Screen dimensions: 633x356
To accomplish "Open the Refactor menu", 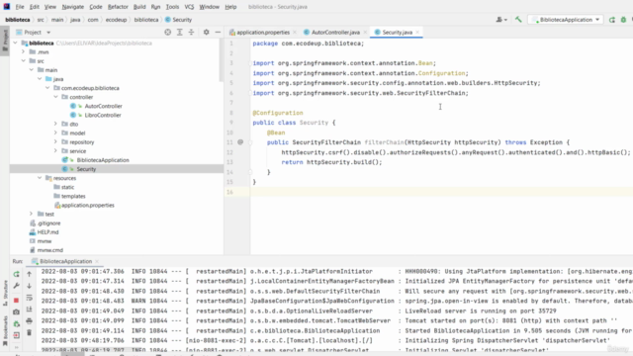I will click(x=118, y=7).
